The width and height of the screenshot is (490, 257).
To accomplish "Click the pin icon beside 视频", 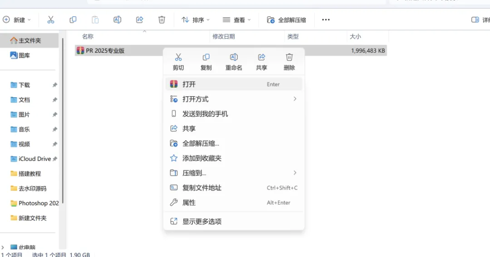I will point(55,144).
